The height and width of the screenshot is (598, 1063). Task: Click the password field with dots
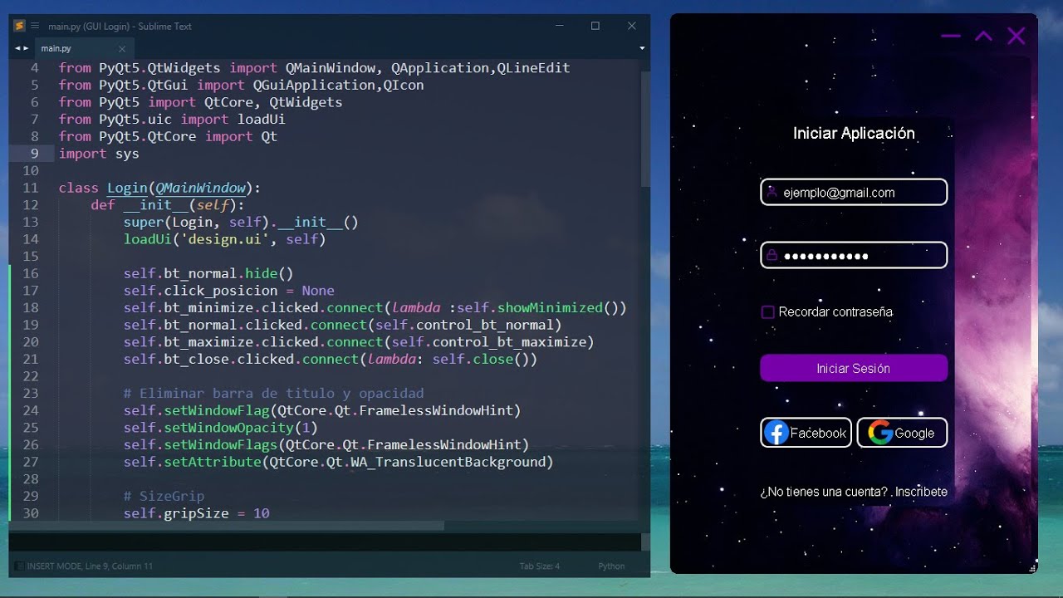(854, 255)
